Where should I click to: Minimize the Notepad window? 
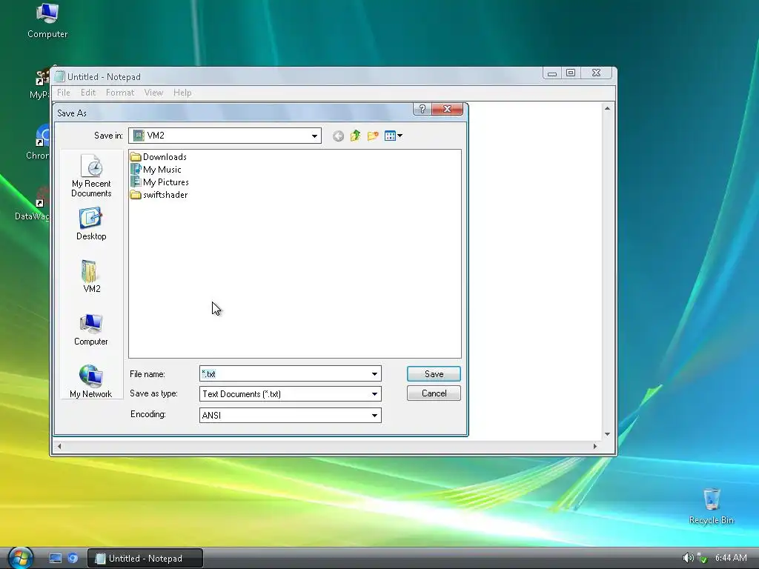551,73
